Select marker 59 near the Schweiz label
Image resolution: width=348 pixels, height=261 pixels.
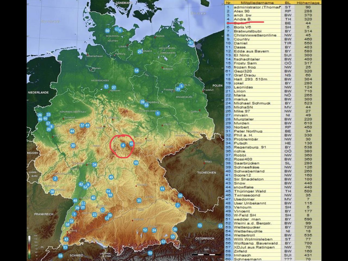click(60, 256)
